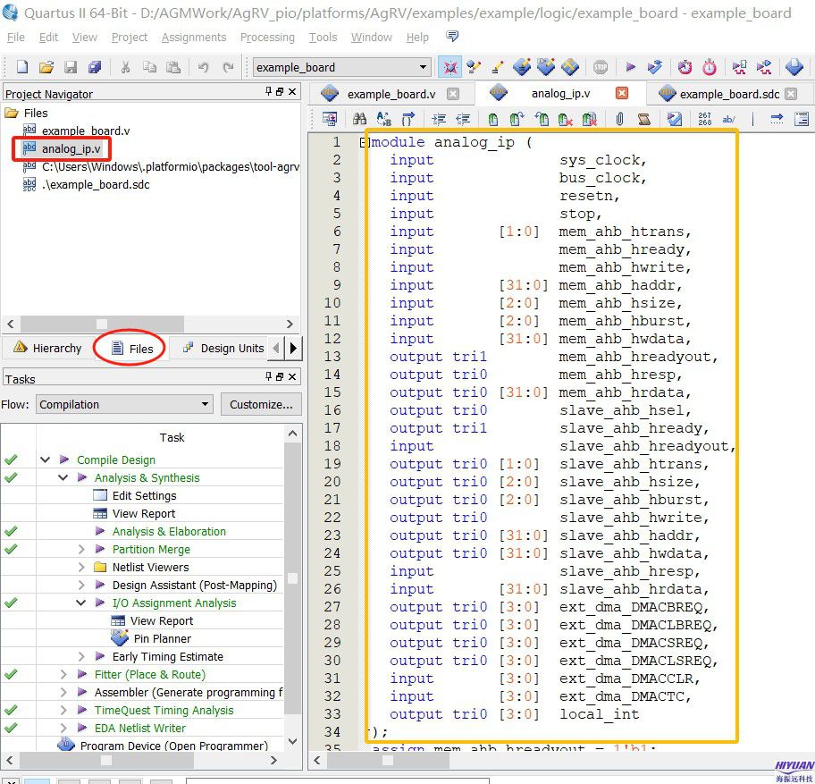Click the binoculars Find icon in editor toolbar
815x784 pixels.
(359, 119)
